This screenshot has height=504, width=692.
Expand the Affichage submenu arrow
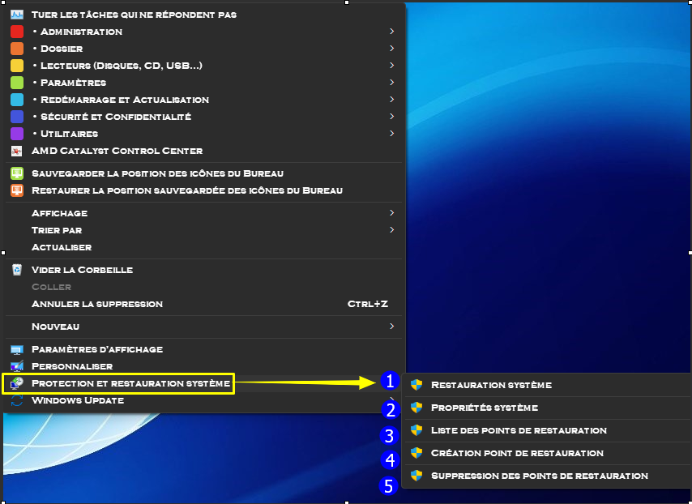coord(392,213)
